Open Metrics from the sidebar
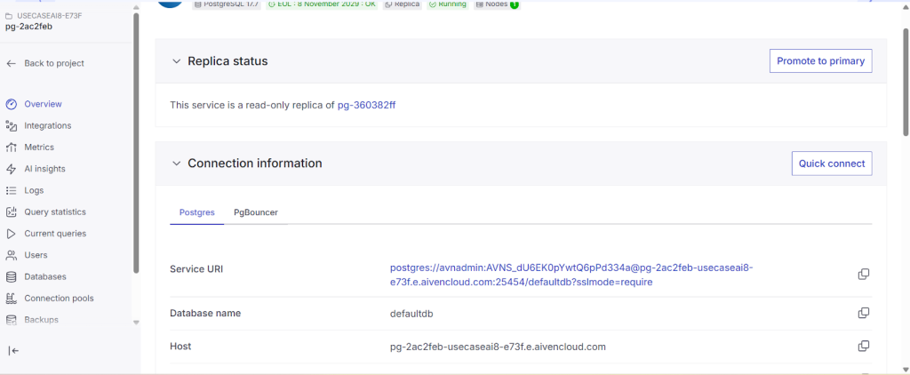The image size is (910, 375). (x=39, y=148)
